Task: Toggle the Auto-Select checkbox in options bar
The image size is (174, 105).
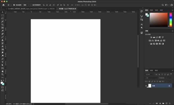Action: pyautogui.click(x=14, y=5)
